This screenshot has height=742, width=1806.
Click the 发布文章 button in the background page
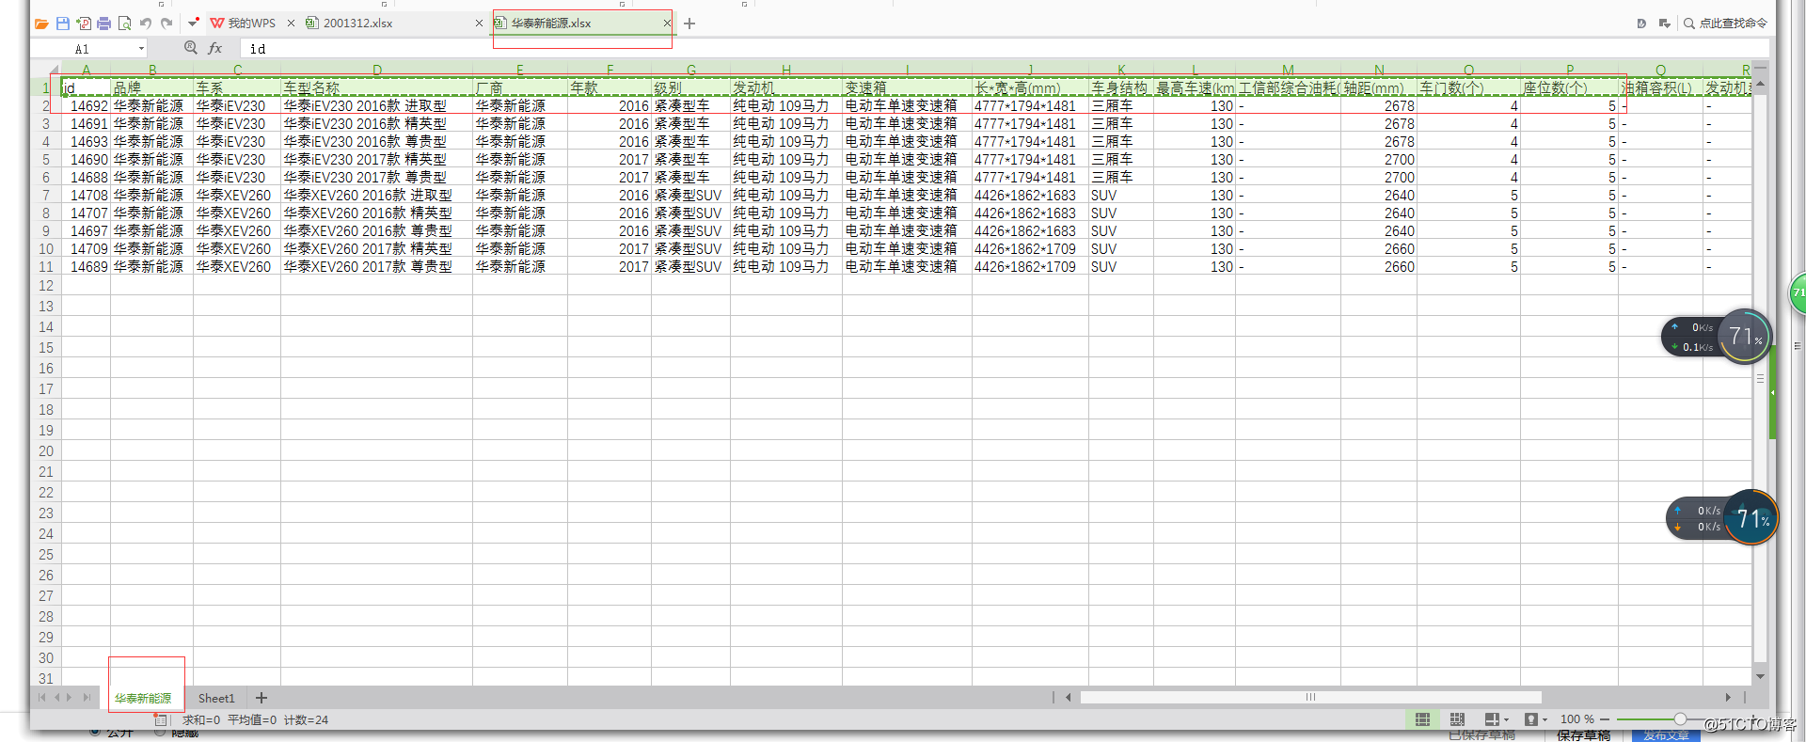[x=1666, y=735]
